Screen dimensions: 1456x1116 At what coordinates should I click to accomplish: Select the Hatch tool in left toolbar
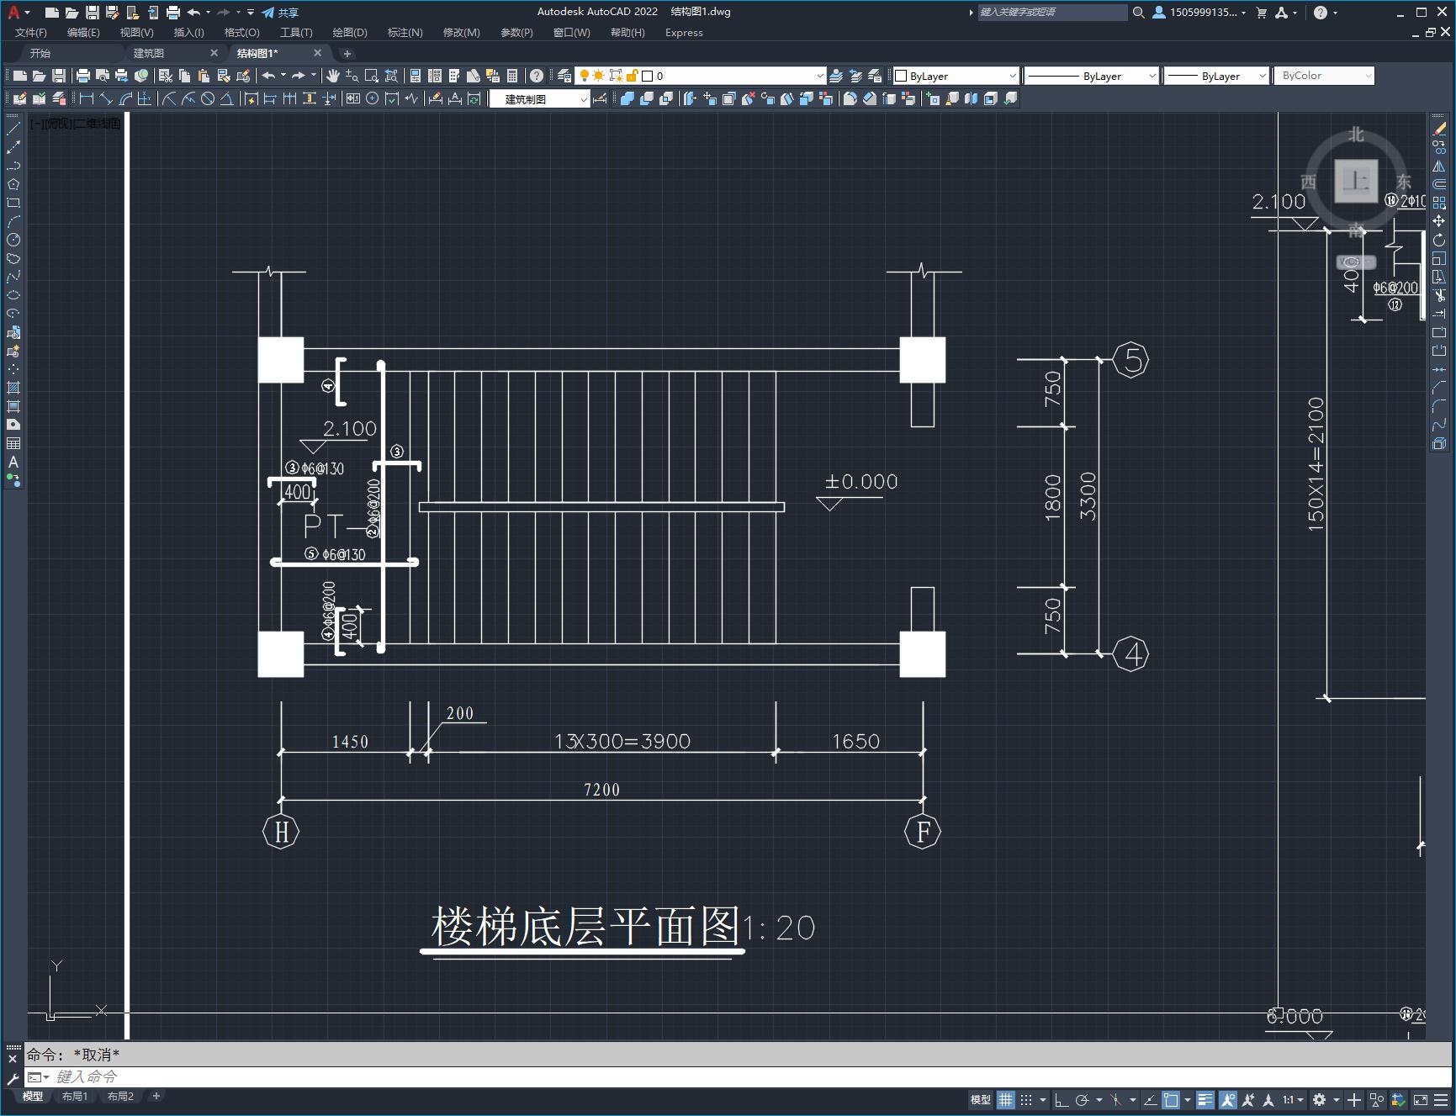pyautogui.click(x=13, y=388)
